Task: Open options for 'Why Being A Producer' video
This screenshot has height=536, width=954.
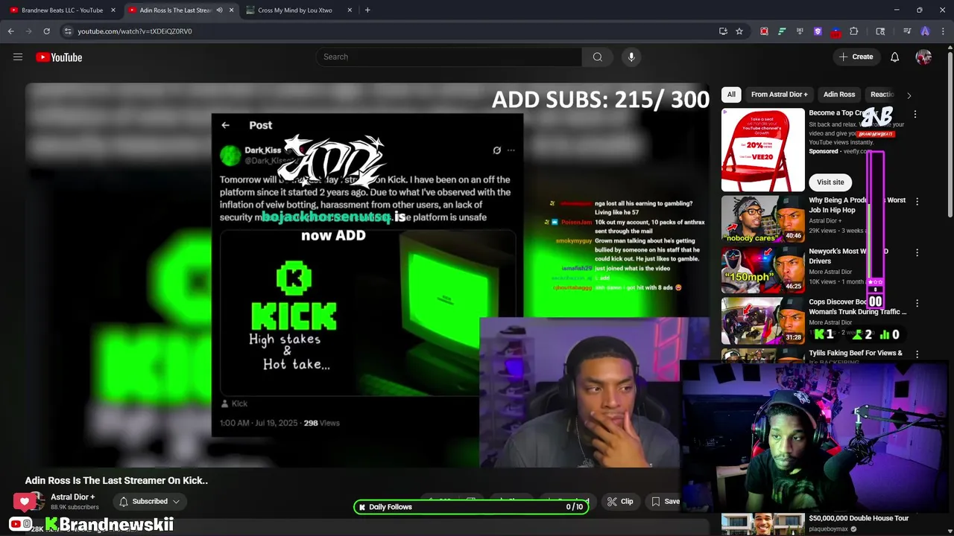Action: point(917,201)
